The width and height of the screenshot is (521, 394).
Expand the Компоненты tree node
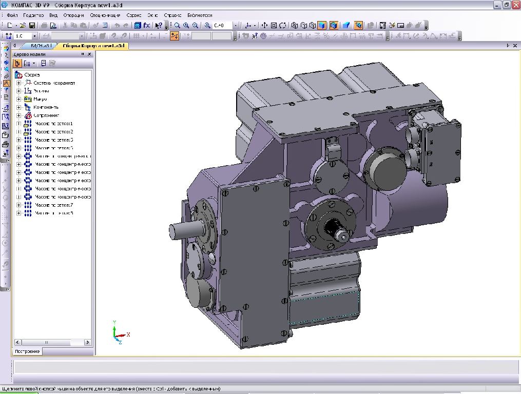[19, 107]
